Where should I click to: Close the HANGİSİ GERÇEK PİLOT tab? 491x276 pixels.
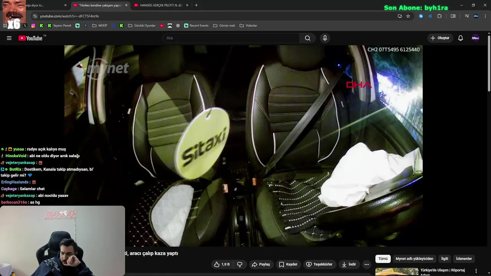point(187,5)
